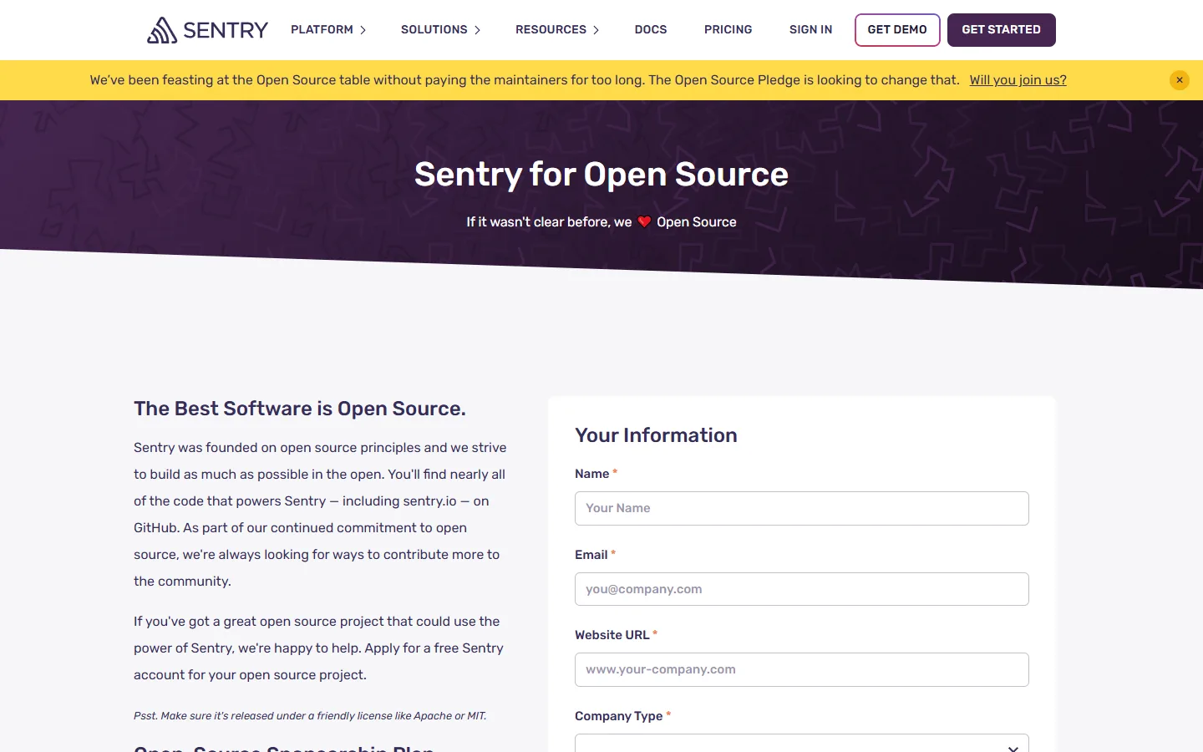Click the "Website URL" field label

tap(612, 635)
